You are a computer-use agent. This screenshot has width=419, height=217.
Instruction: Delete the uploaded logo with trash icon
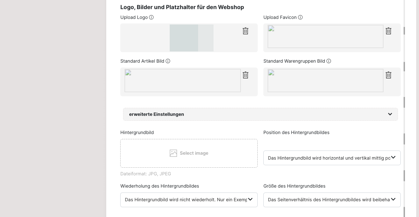[245, 31]
